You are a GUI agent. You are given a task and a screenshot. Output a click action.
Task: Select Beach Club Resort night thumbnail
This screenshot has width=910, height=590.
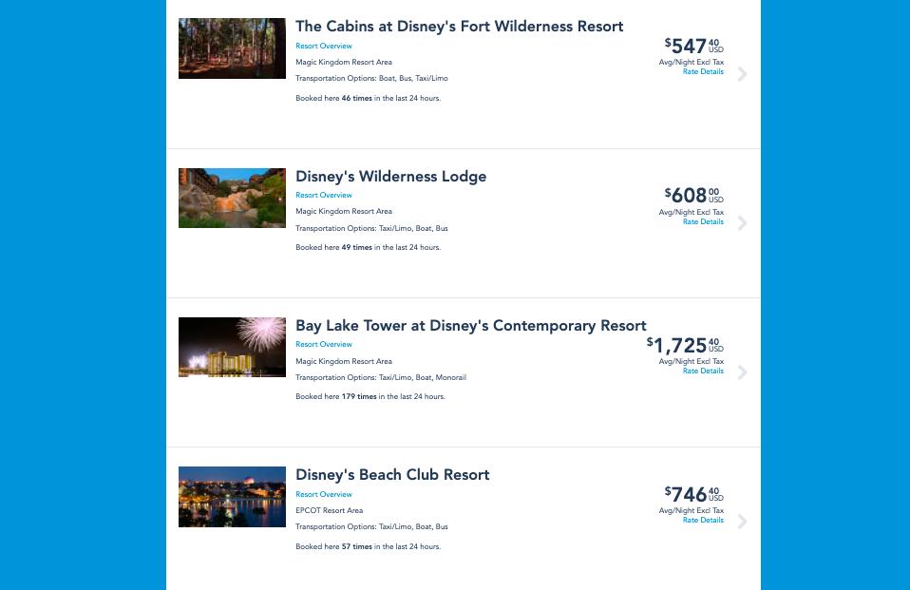(232, 496)
